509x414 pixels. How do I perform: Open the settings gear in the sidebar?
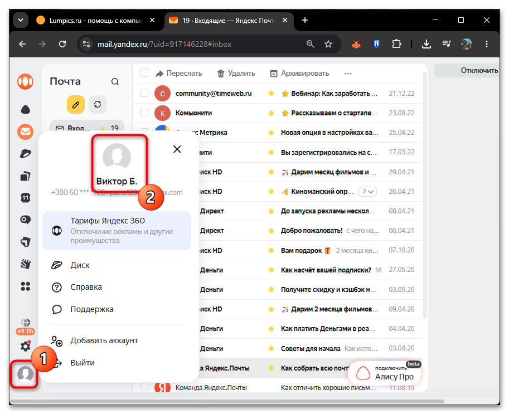point(25,347)
